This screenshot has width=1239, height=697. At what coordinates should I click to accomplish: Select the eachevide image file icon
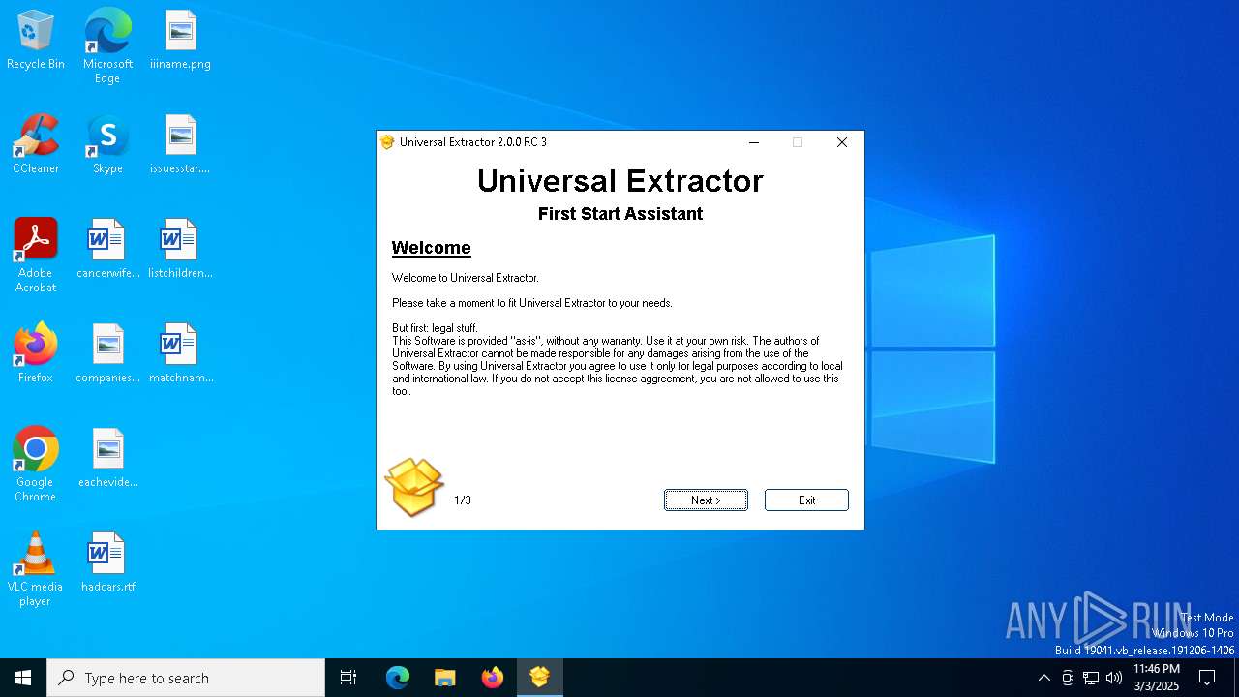tap(107, 458)
